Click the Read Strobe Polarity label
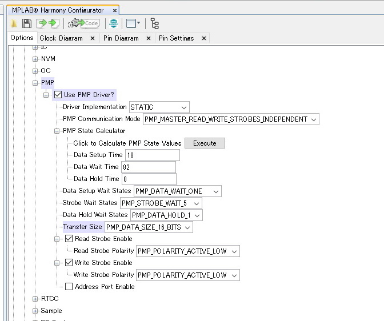The width and height of the screenshot is (384, 321). (x=103, y=251)
